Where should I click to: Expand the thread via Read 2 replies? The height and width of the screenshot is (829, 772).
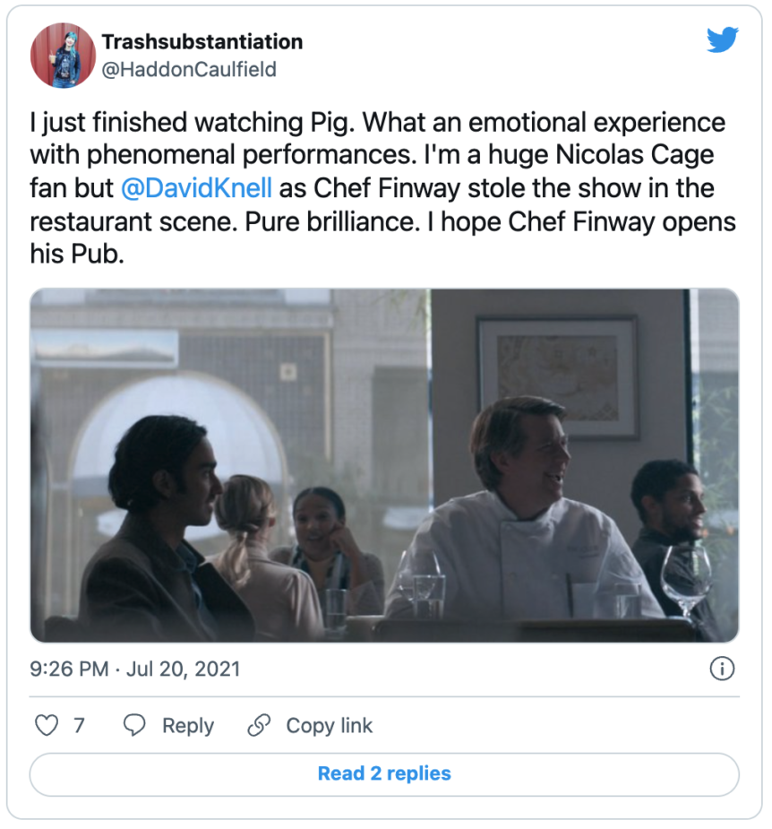(384, 774)
